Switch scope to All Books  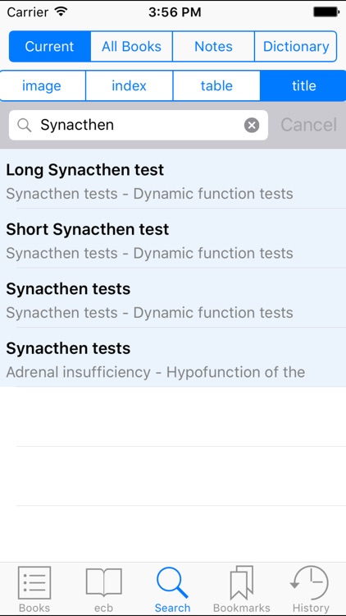pyautogui.click(x=131, y=46)
